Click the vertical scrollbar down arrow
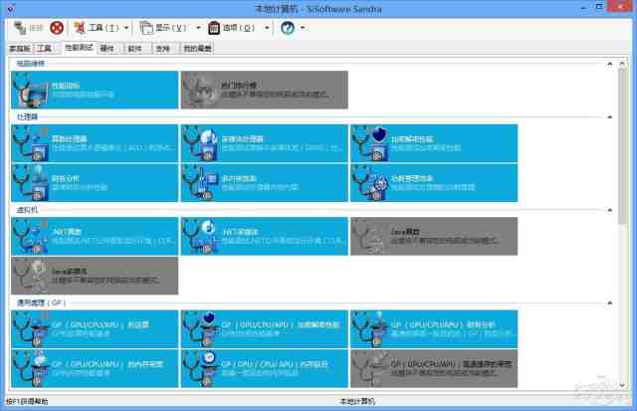637x411 pixels. point(622,387)
